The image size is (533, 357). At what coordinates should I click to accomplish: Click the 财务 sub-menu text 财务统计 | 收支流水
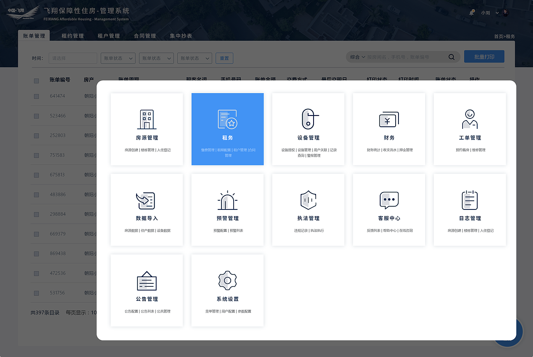click(381, 150)
